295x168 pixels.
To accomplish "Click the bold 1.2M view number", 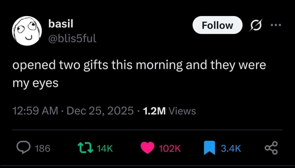I will (x=154, y=111).
